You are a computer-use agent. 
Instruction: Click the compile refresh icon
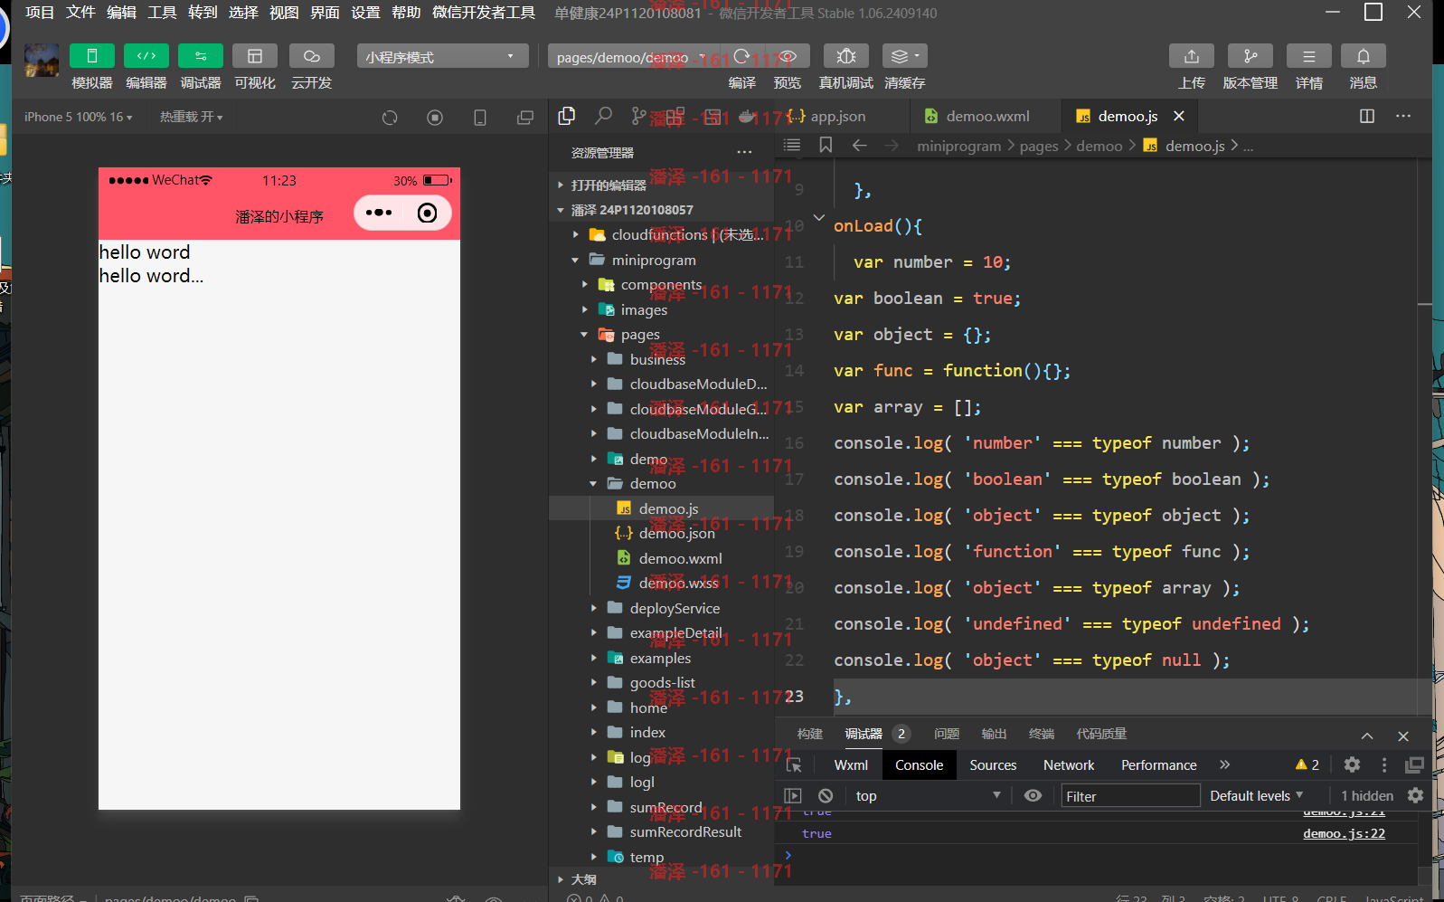(x=741, y=56)
